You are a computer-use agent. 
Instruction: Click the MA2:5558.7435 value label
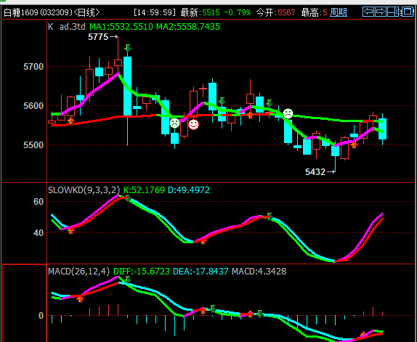188,27
